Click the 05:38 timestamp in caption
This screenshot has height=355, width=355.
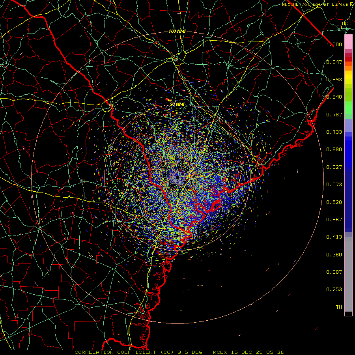click(x=275, y=352)
